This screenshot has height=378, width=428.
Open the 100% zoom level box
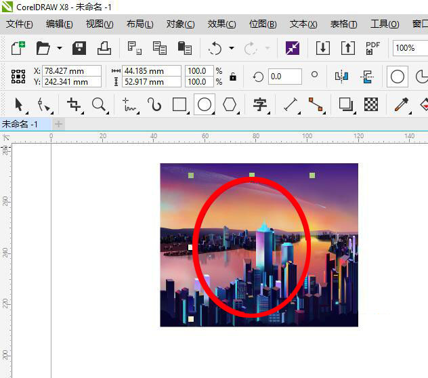click(x=410, y=48)
